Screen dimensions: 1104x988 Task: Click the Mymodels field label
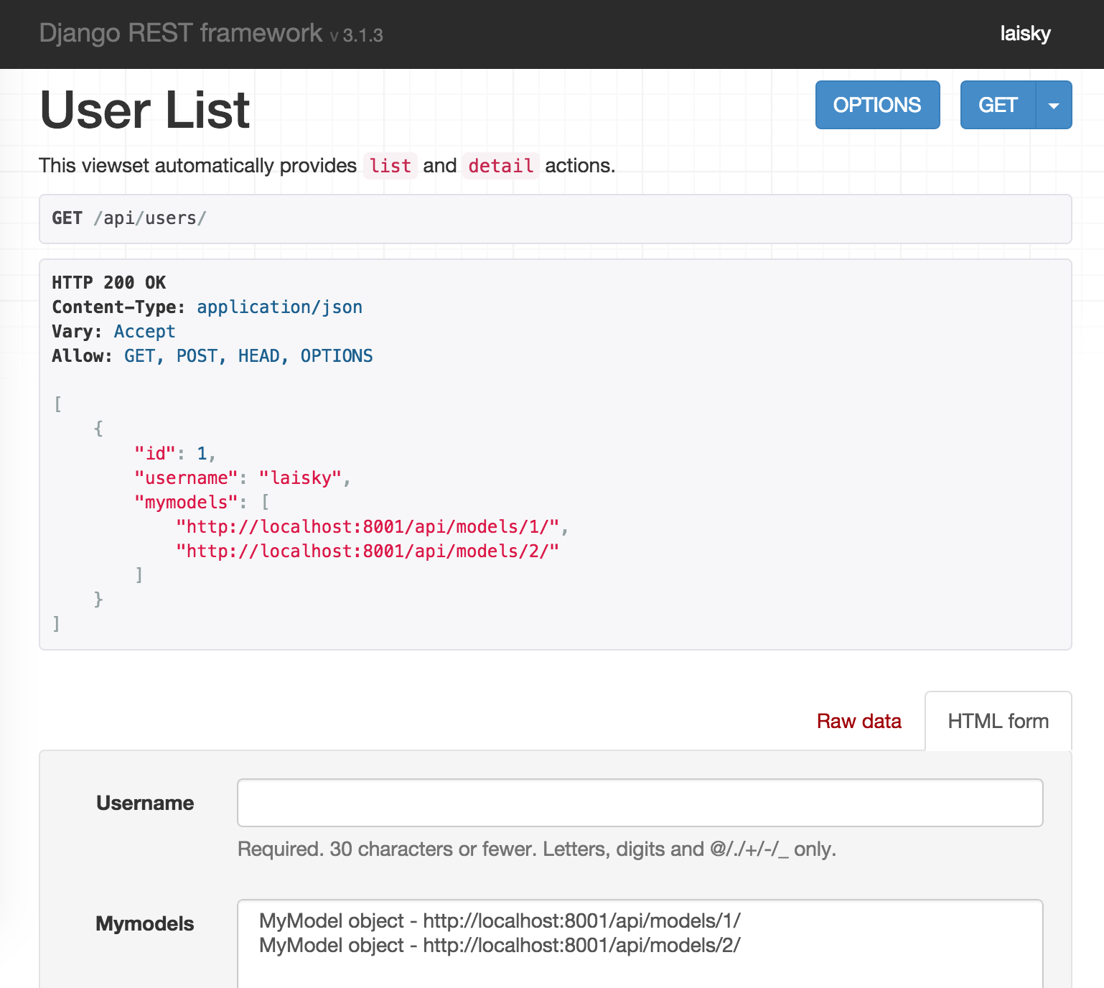pos(145,923)
